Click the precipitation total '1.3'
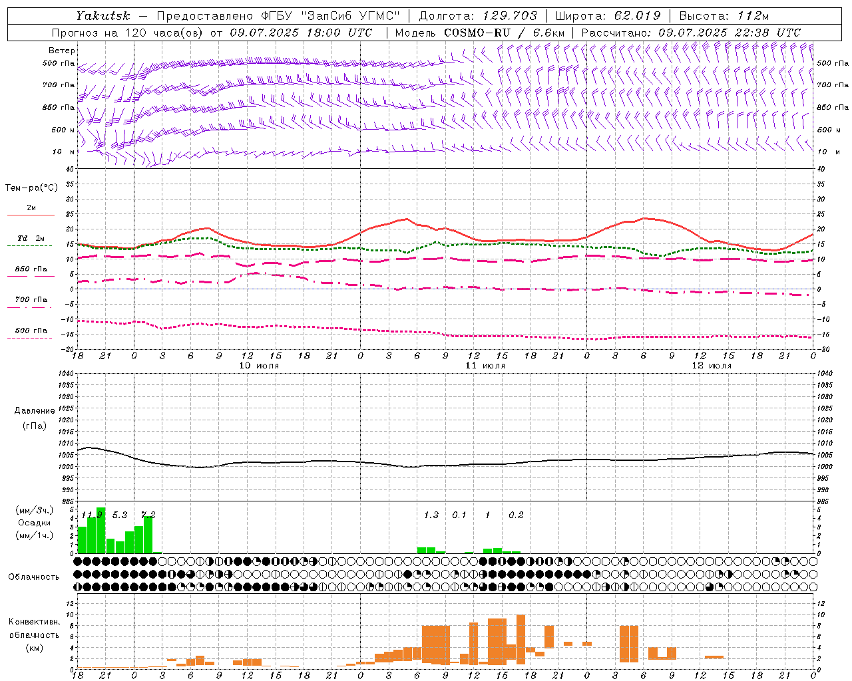This screenshot has height=681, width=852. pos(431,515)
